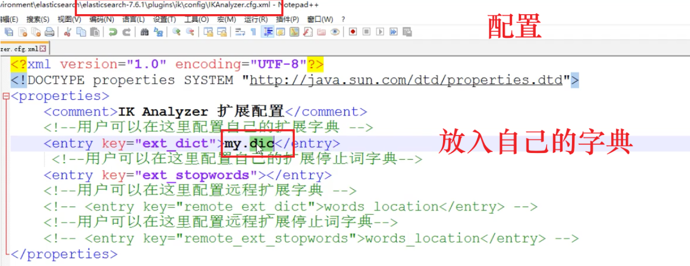Click the DOCTYPE properties SYSTEM text
The height and width of the screenshot is (266, 690).
tap(130, 80)
